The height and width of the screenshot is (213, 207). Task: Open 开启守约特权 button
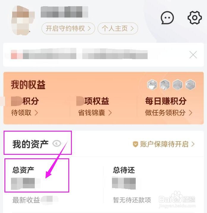coord(68,29)
